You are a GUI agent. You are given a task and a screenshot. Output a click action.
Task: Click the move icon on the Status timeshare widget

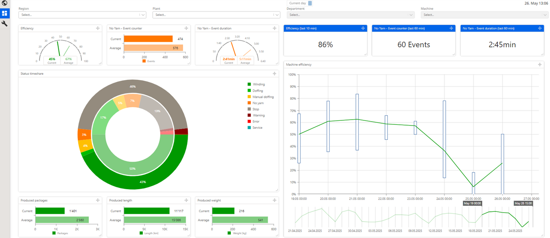274,74
